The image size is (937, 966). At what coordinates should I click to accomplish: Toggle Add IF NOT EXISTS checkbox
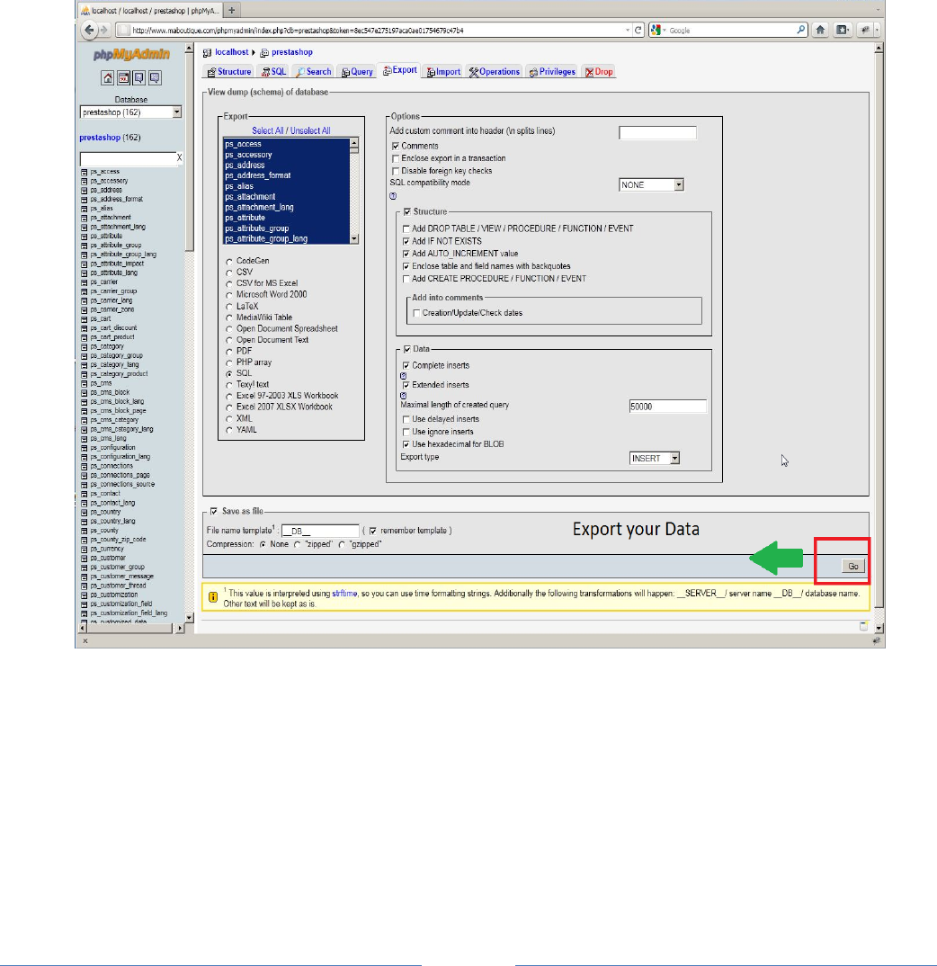click(x=406, y=241)
